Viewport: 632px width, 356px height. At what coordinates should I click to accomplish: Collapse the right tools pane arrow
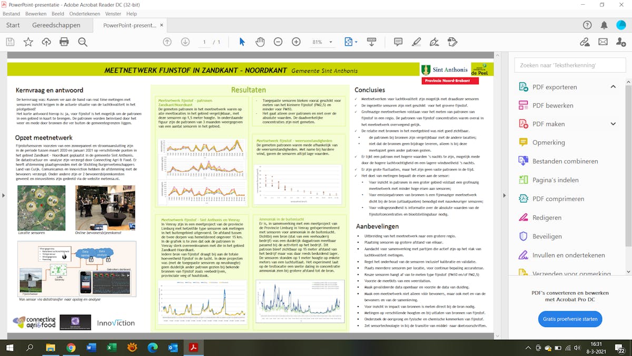pyautogui.click(x=505, y=196)
